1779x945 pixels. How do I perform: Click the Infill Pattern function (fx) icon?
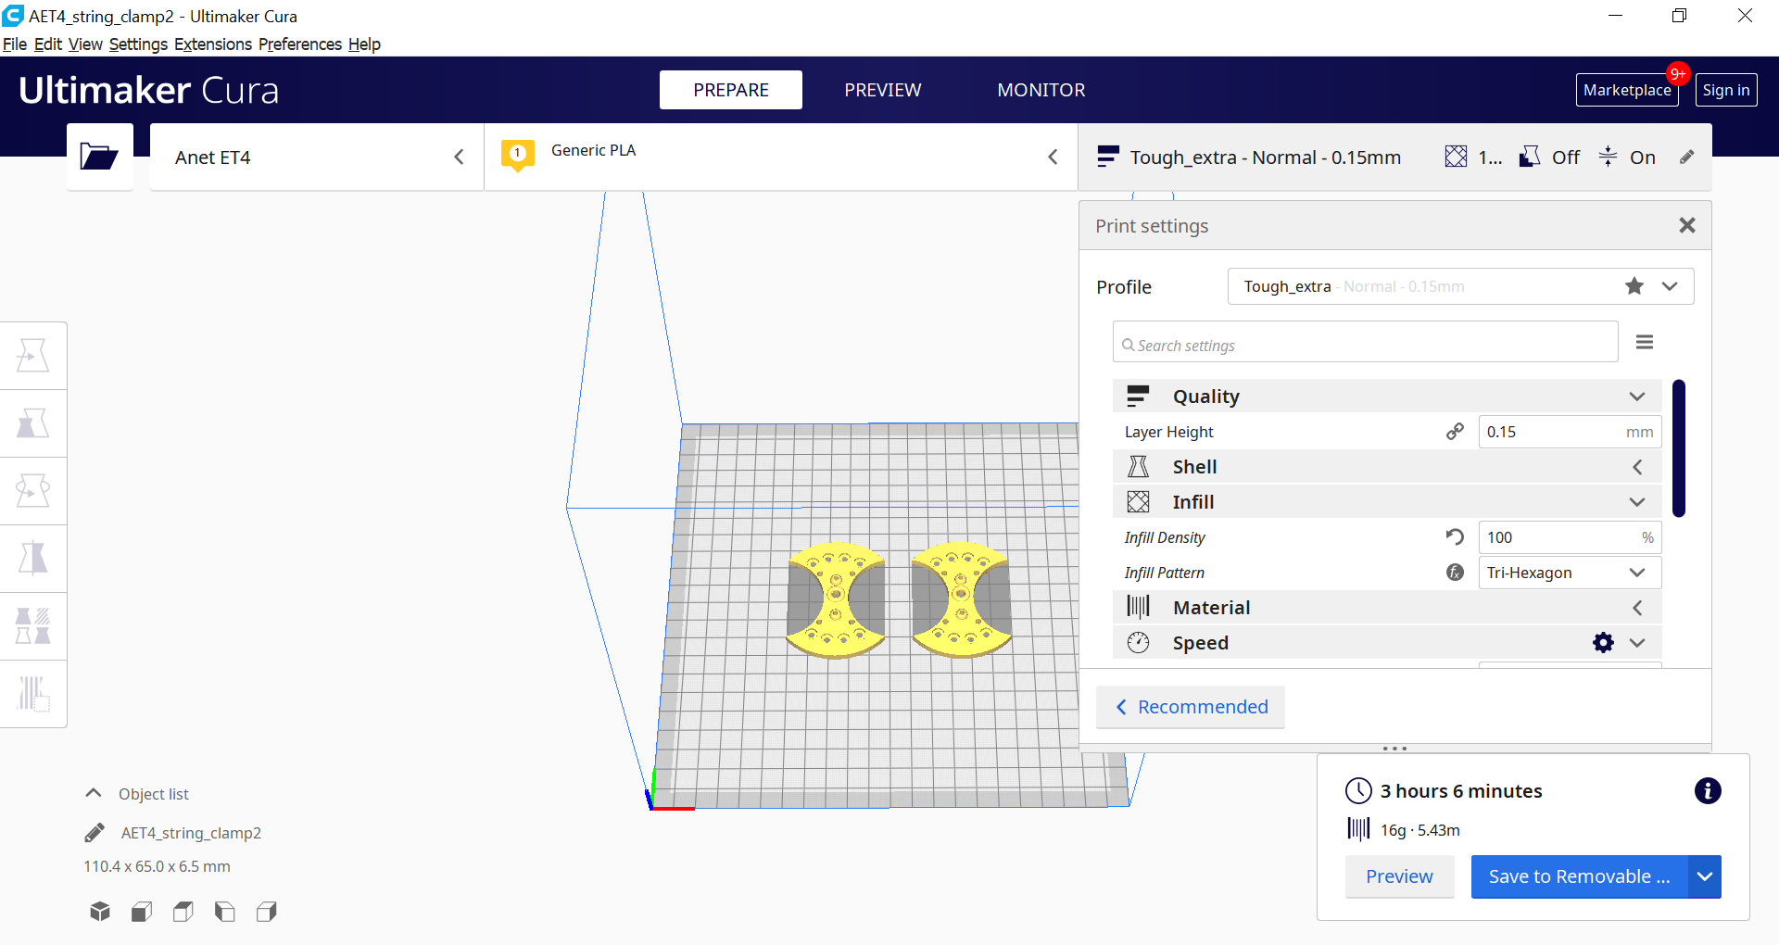[1455, 573]
